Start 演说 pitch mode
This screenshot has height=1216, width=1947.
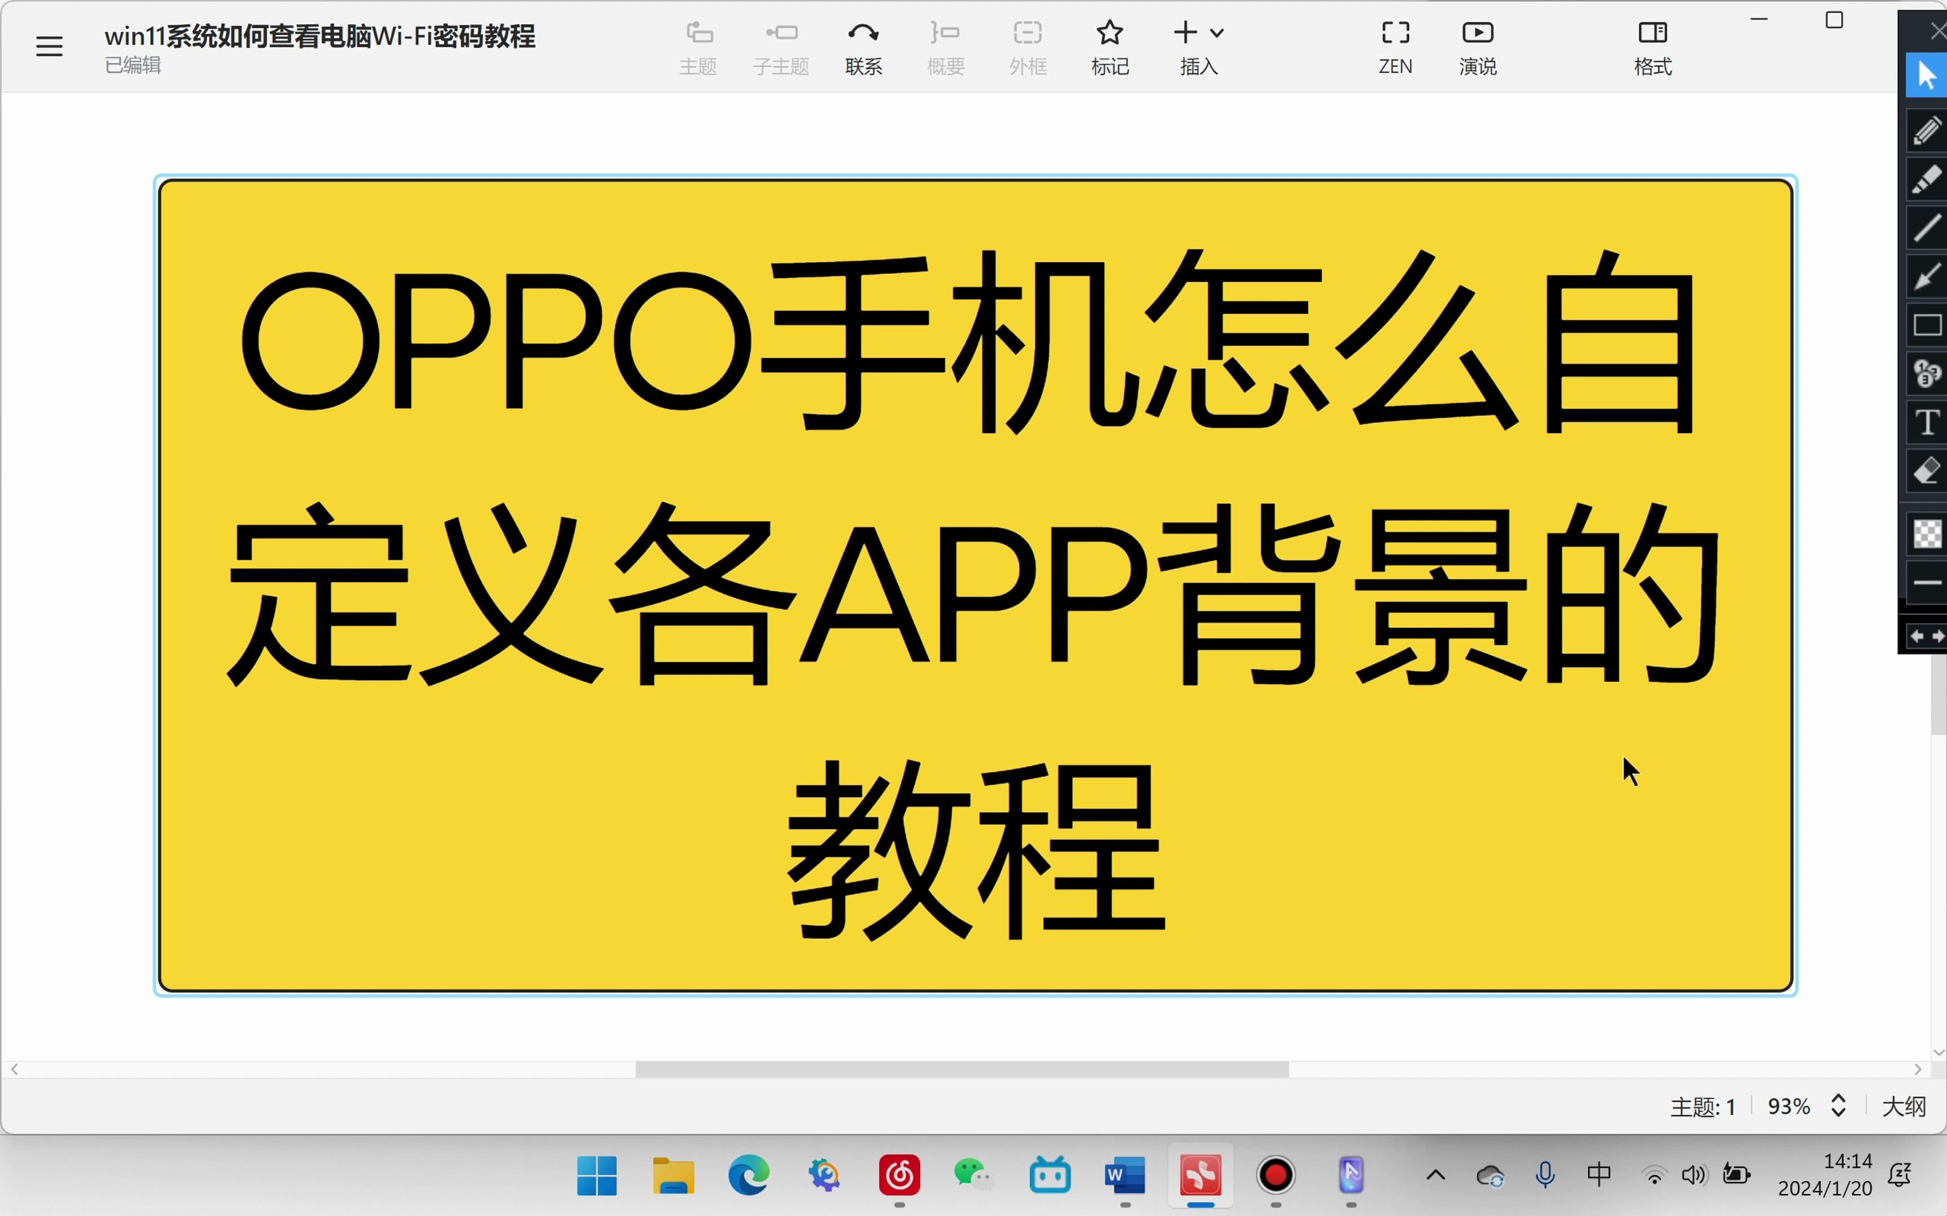click(x=1478, y=48)
